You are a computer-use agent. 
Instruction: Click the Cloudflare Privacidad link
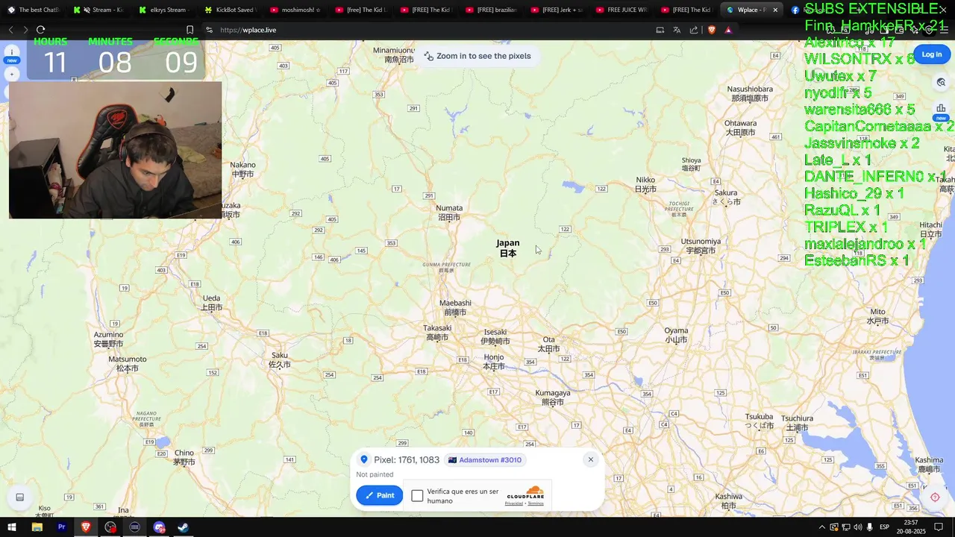pos(514,503)
